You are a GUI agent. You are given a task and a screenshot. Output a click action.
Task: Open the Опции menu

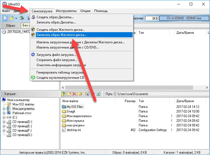coord(85,11)
